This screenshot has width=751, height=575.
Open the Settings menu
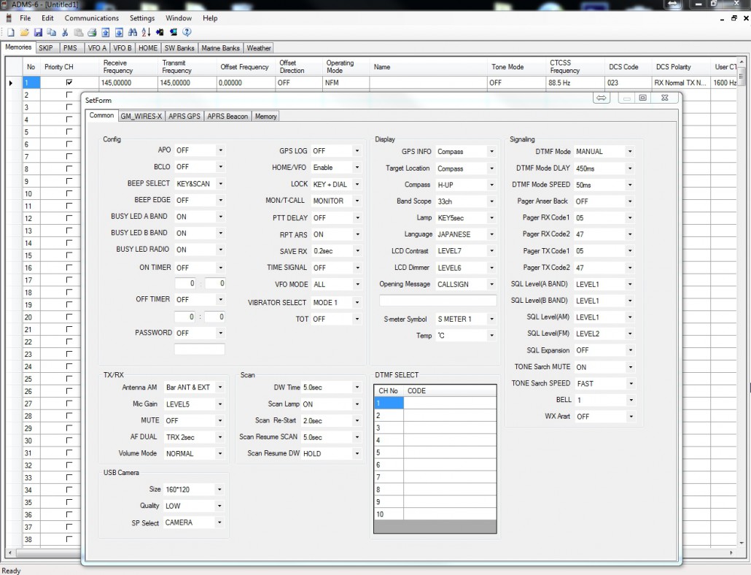[x=142, y=18]
